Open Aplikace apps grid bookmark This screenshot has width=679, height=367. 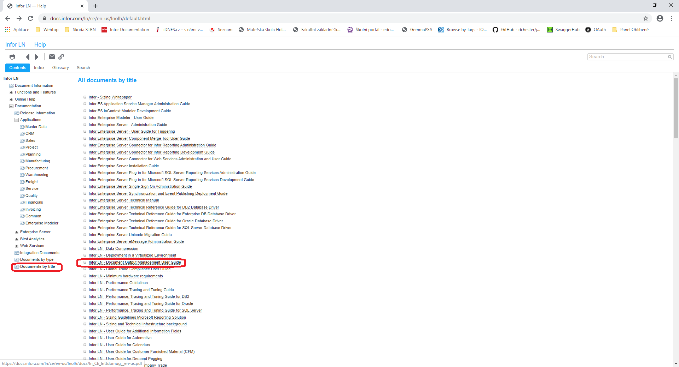[x=17, y=30]
